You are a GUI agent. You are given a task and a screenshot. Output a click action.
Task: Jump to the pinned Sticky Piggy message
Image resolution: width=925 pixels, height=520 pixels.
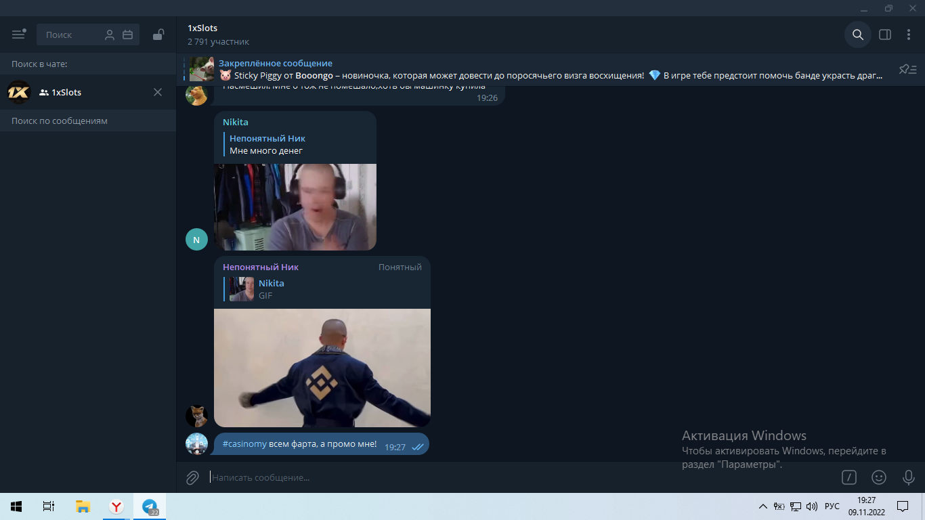pyautogui.click(x=474, y=68)
